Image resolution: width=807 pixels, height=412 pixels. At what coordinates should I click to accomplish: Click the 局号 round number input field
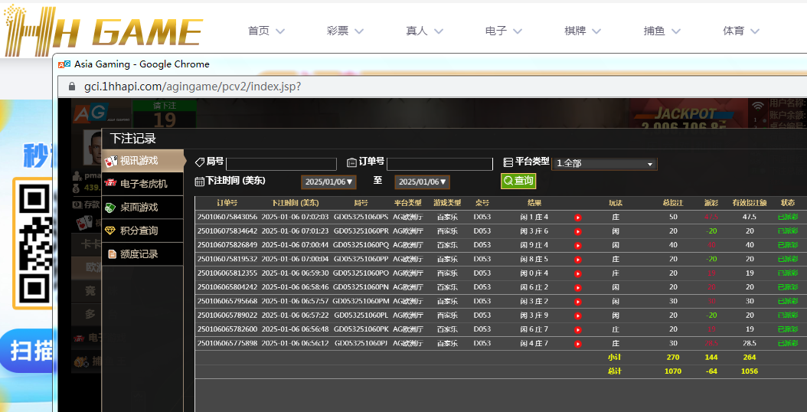(281, 164)
